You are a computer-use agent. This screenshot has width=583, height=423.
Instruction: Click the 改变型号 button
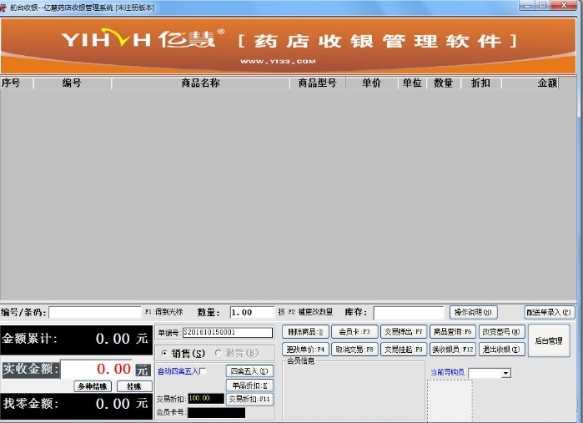tap(501, 331)
